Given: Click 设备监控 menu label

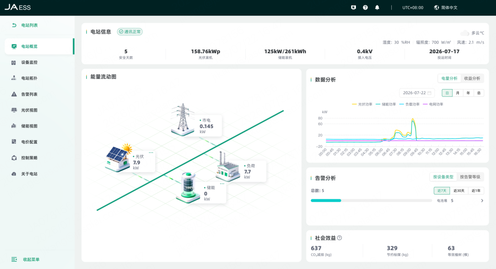Looking at the screenshot, I should click(29, 62).
